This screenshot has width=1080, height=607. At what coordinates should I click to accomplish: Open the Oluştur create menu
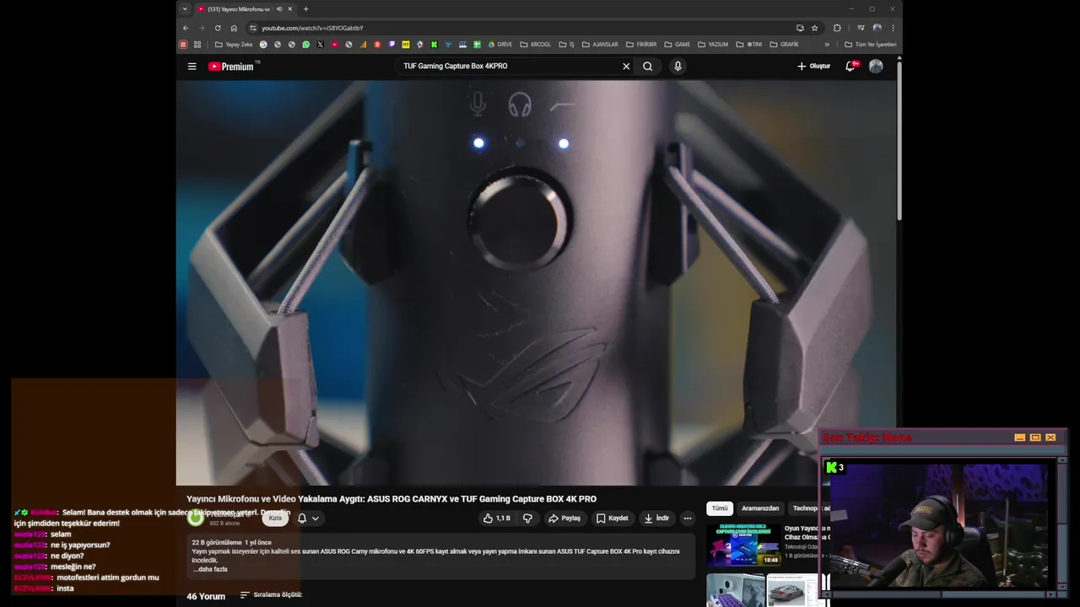tap(814, 67)
